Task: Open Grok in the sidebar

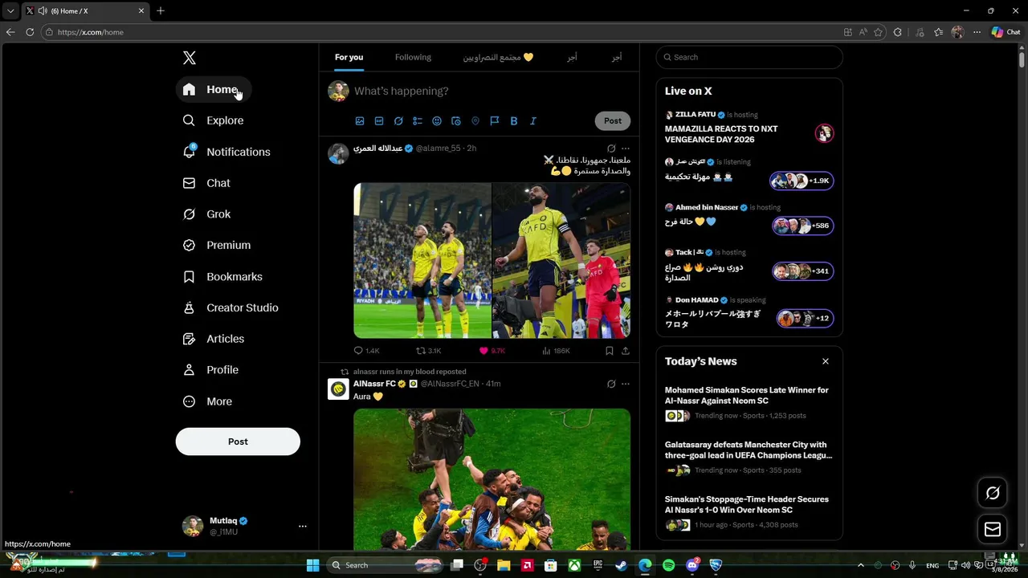Action: pyautogui.click(x=206, y=214)
